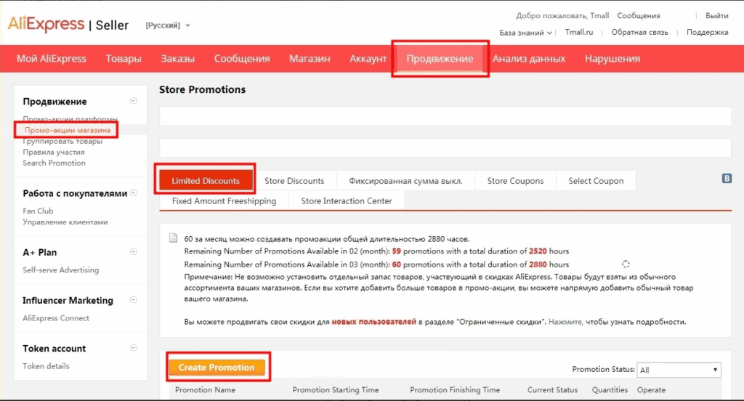Open the Fixed Amount Freeshipping tab
The image size is (744, 401).
[x=224, y=200]
